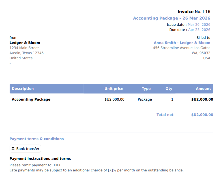
Task: Click the Payment instructions and terms heading
Action: (40, 159)
